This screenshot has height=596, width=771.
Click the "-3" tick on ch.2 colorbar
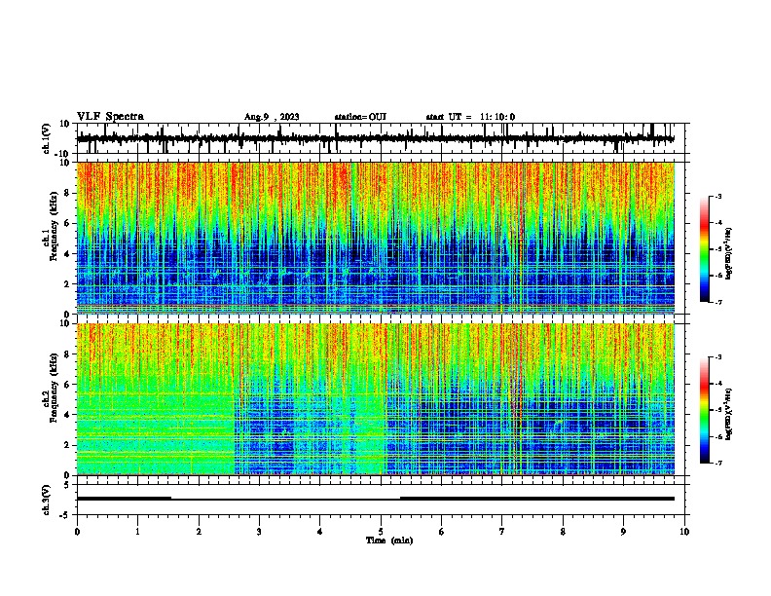click(717, 357)
